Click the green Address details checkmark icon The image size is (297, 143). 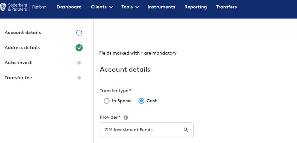[79, 48]
